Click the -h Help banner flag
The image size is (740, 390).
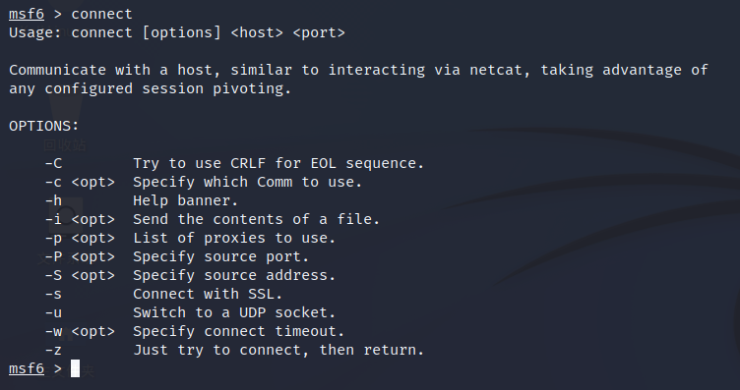pos(53,200)
